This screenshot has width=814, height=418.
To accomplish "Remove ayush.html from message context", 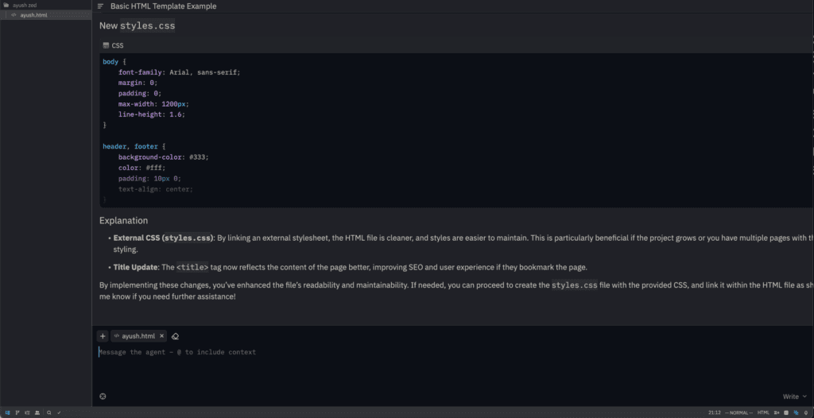I will point(161,336).
